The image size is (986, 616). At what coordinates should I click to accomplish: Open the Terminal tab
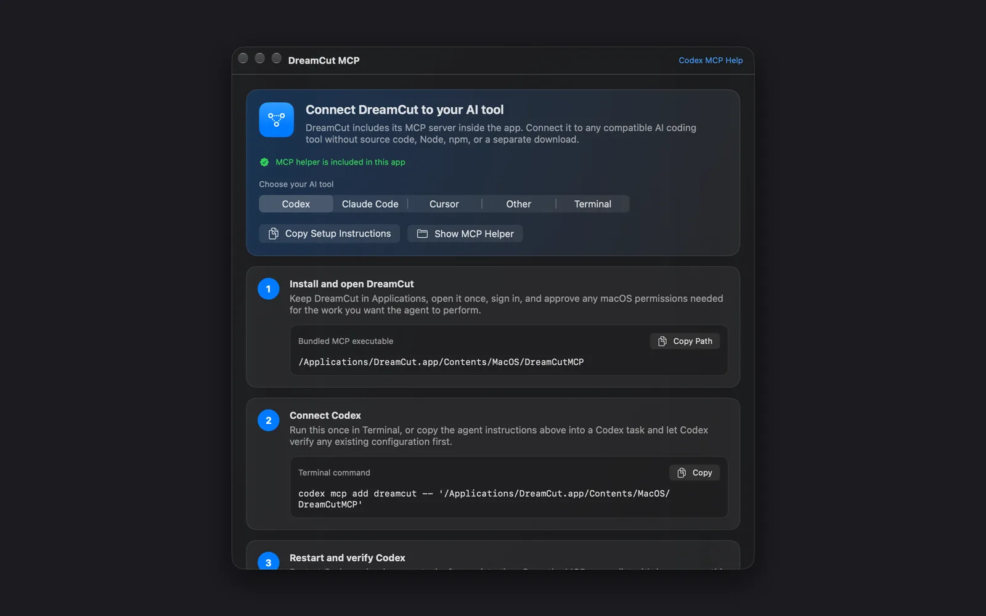(x=593, y=204)
